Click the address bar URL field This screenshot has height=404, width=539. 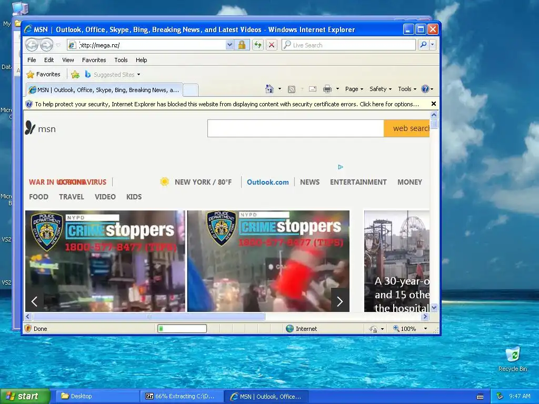[x=151, y=45]
